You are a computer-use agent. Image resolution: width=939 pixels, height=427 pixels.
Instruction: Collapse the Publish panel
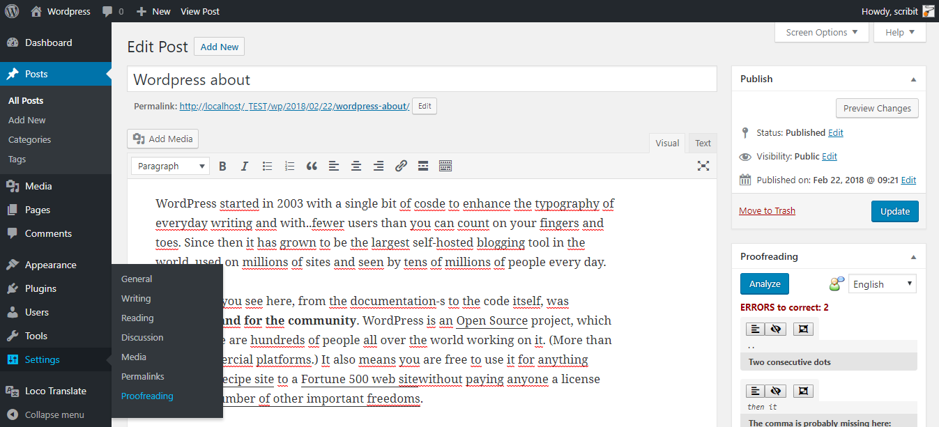(x=913, y=78)
